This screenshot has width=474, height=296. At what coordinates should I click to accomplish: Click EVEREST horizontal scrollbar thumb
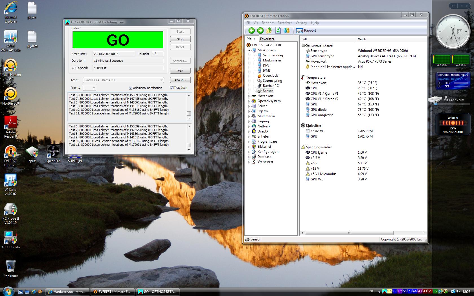point(349,233)
